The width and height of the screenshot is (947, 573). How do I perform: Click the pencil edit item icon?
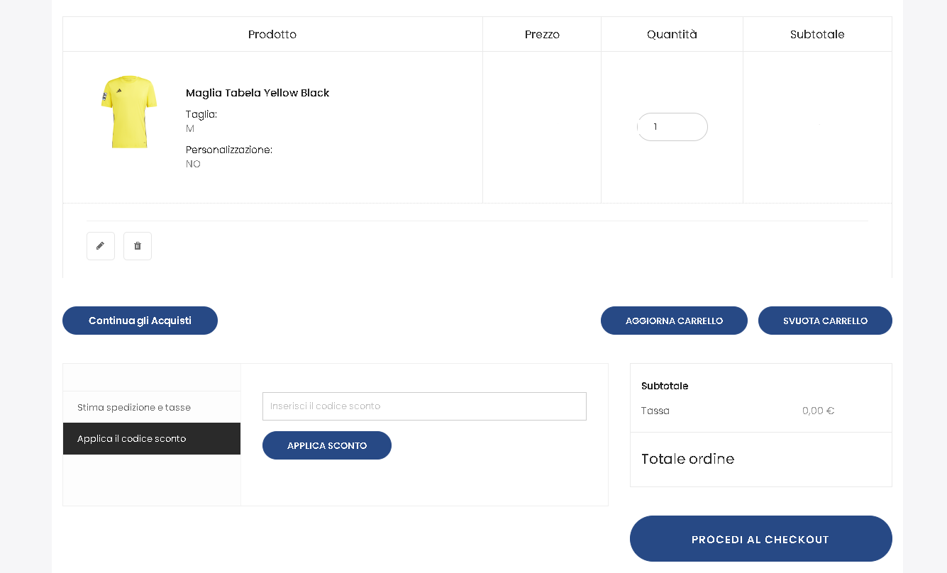101,246
